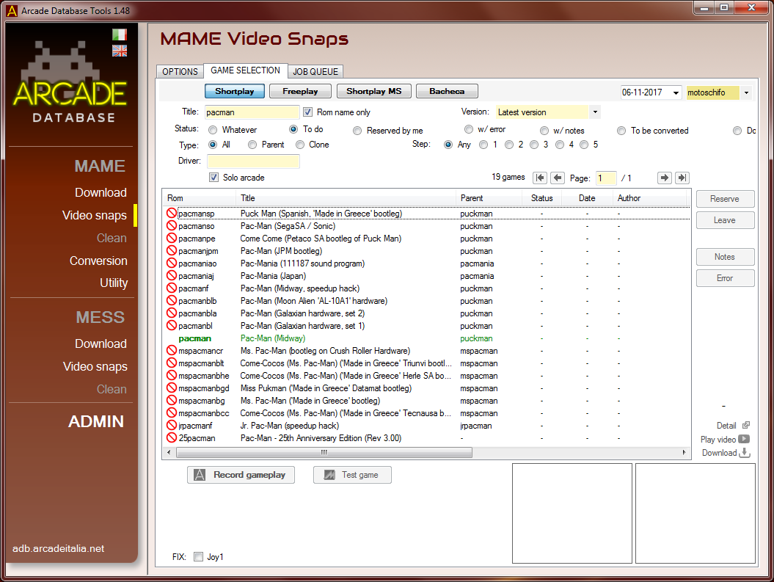The image size is (774, 582).
Task: Open the Utility sidebar item
Action: 114,283
